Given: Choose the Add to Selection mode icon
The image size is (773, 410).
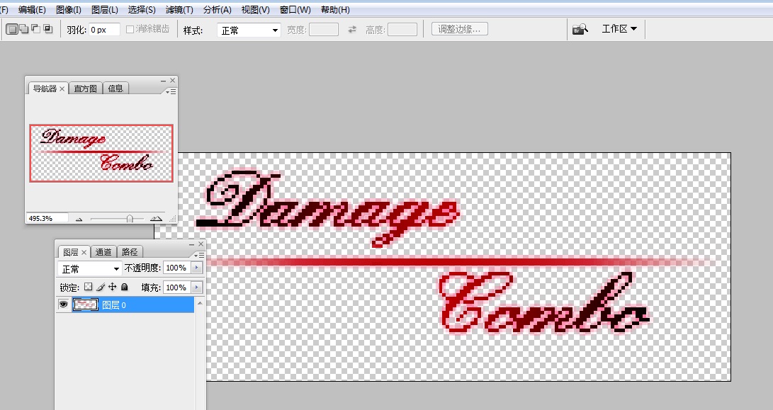Looking at the screenshot, I should click(23, 29).
